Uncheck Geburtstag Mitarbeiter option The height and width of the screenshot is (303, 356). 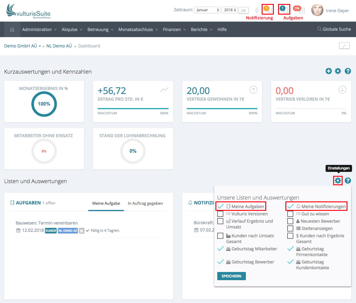click(x=221, y=249)
